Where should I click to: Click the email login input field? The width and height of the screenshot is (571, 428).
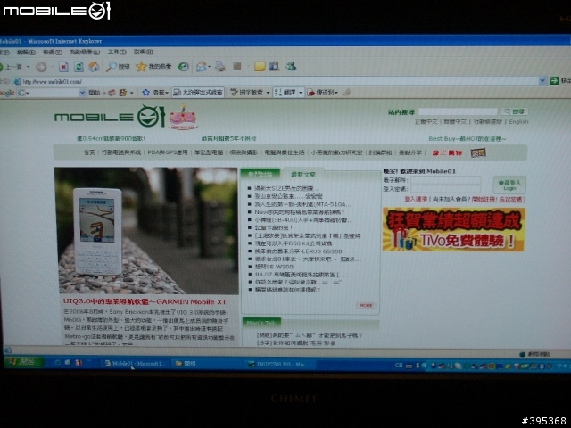(x=446, y=180)
